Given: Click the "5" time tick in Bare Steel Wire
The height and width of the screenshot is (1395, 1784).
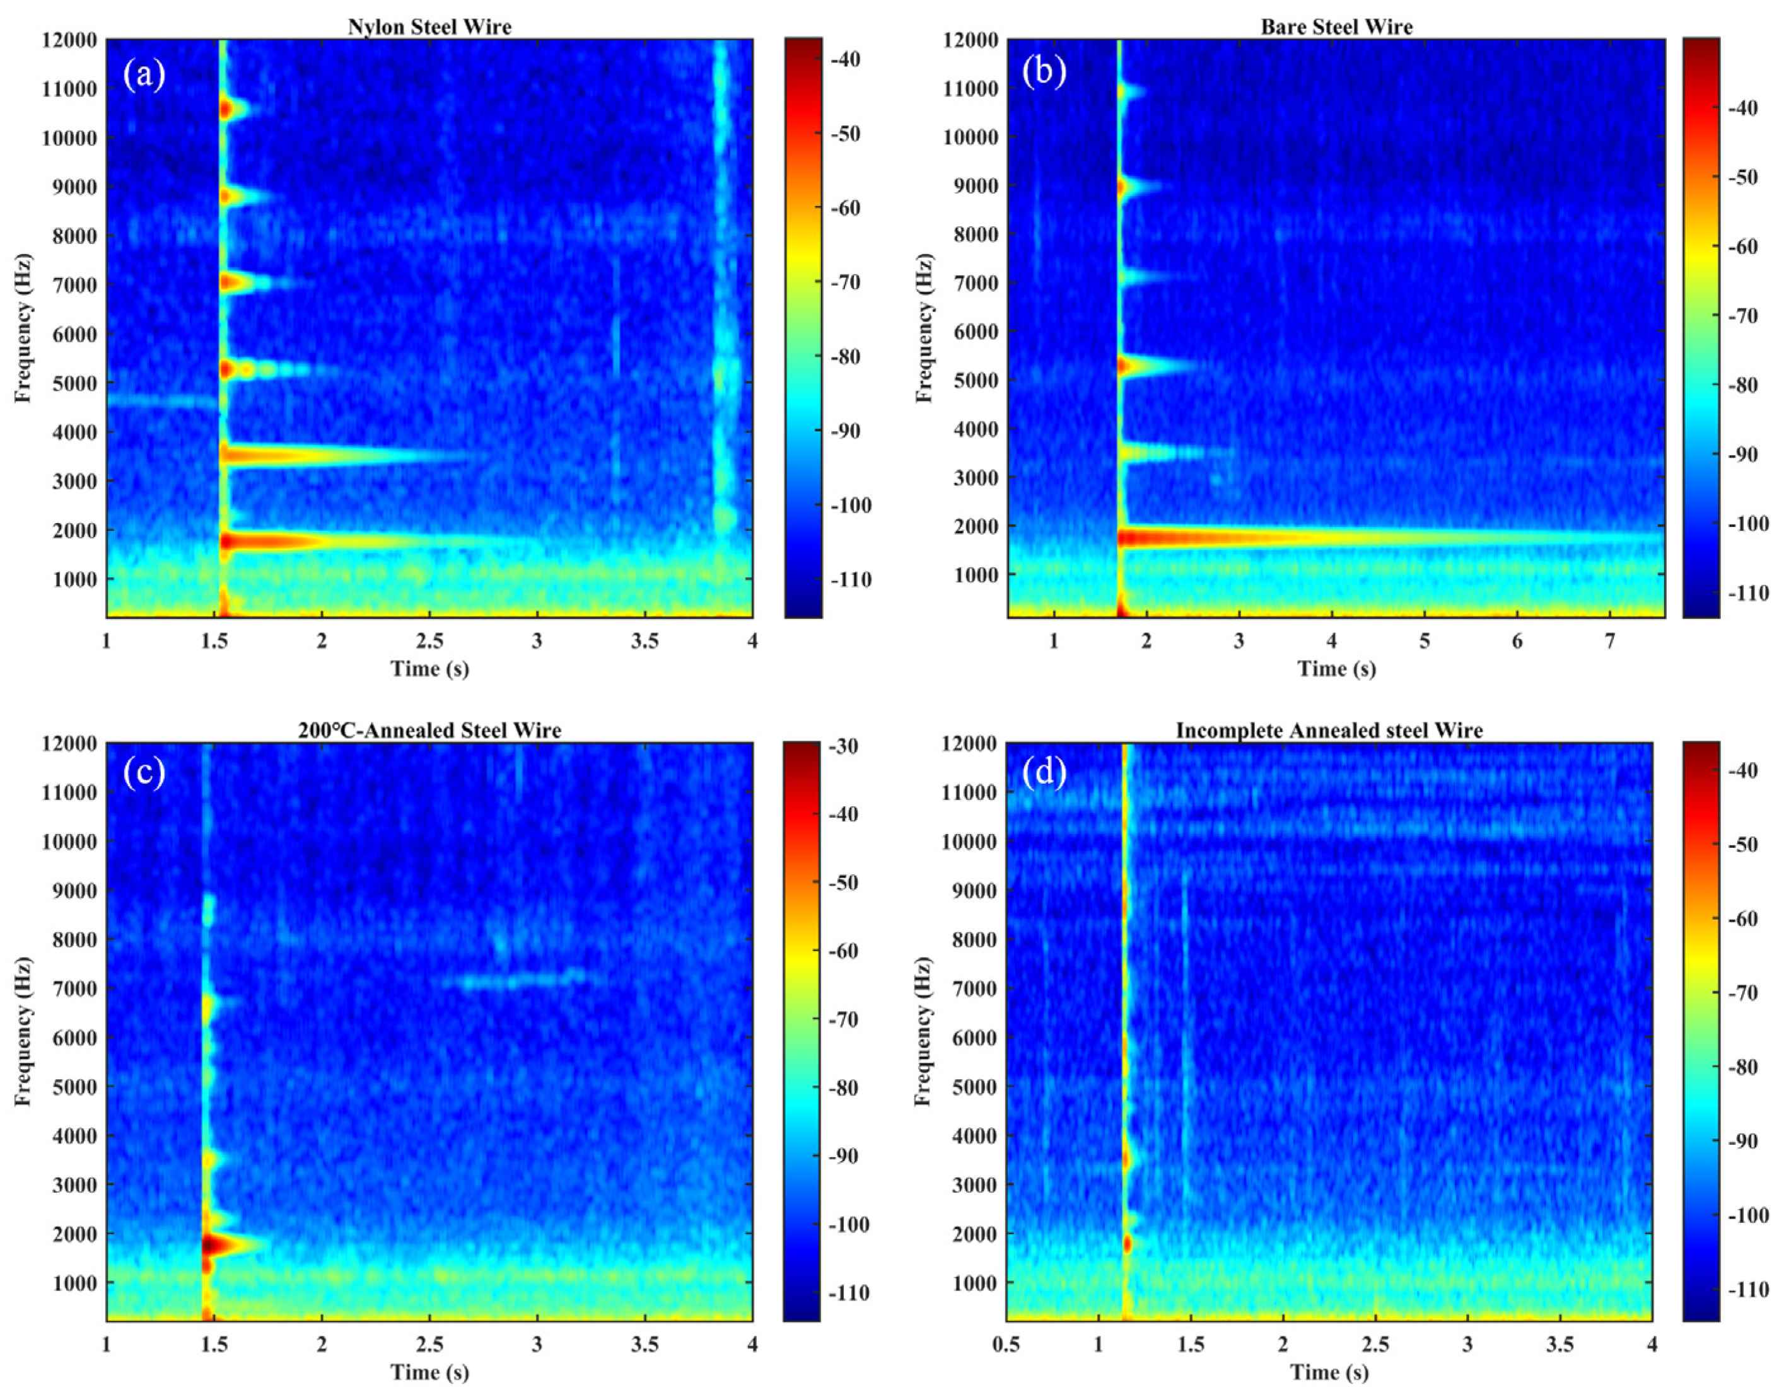Looking at the screenshot, I should coord(1425,641).
